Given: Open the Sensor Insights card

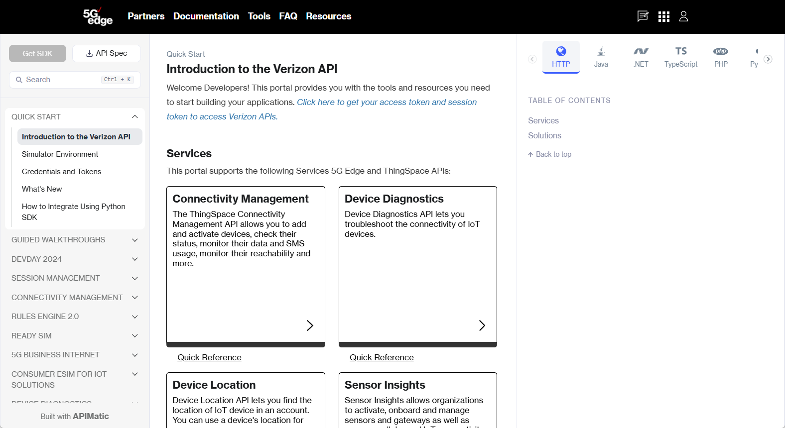Looking at the screenshot, I should [417, 400].
